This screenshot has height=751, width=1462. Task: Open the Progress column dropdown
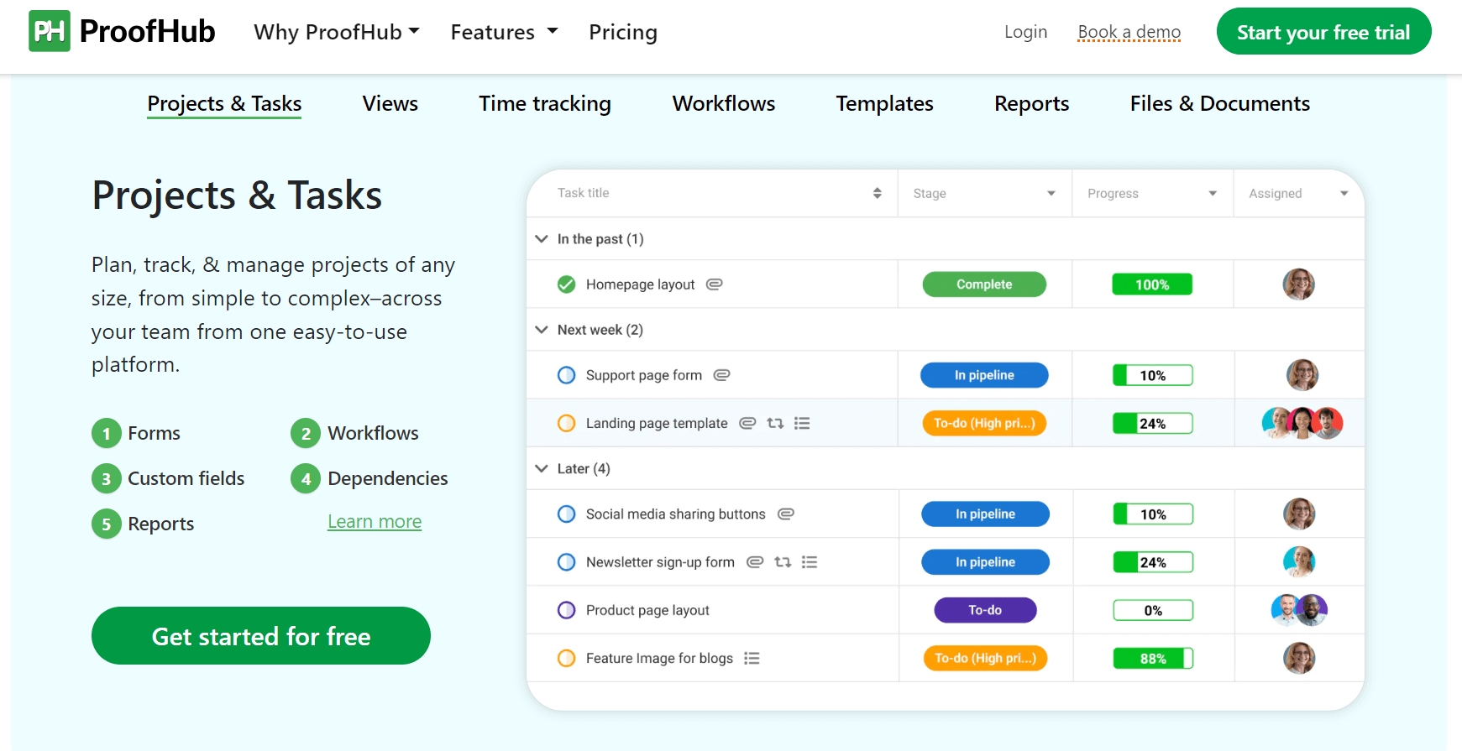1213,194
